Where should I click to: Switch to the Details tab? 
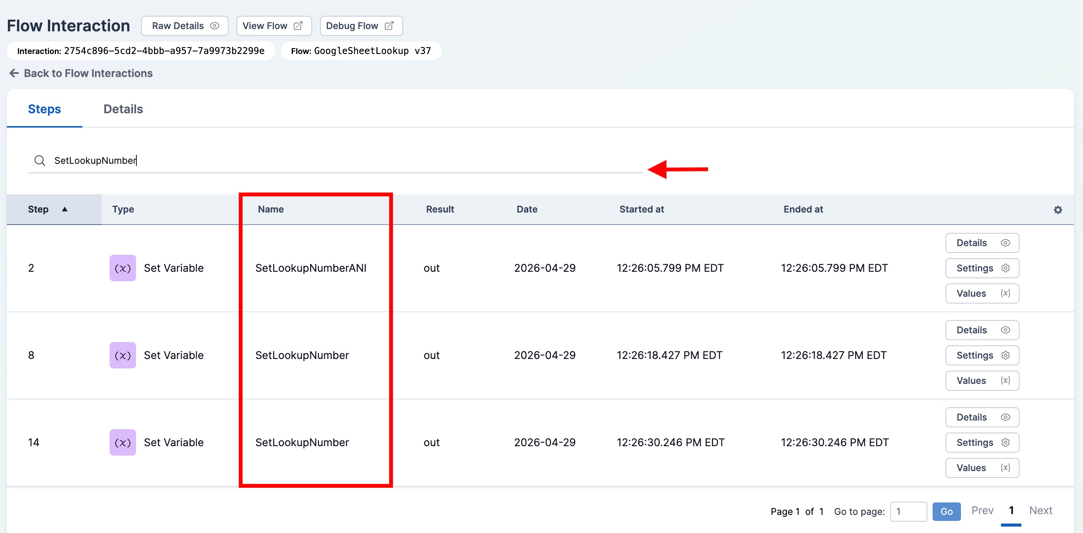123,109
